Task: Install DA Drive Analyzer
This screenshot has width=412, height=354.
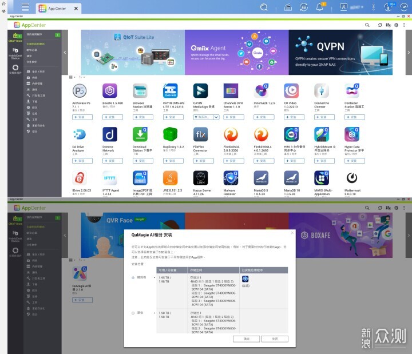Action: pyautogui.click(x=82, y=161)
